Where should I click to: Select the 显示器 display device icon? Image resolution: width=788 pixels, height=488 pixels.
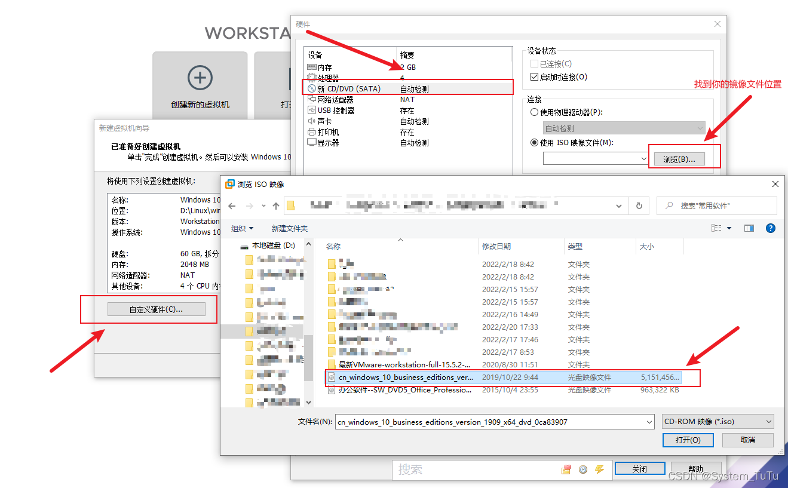311,143
